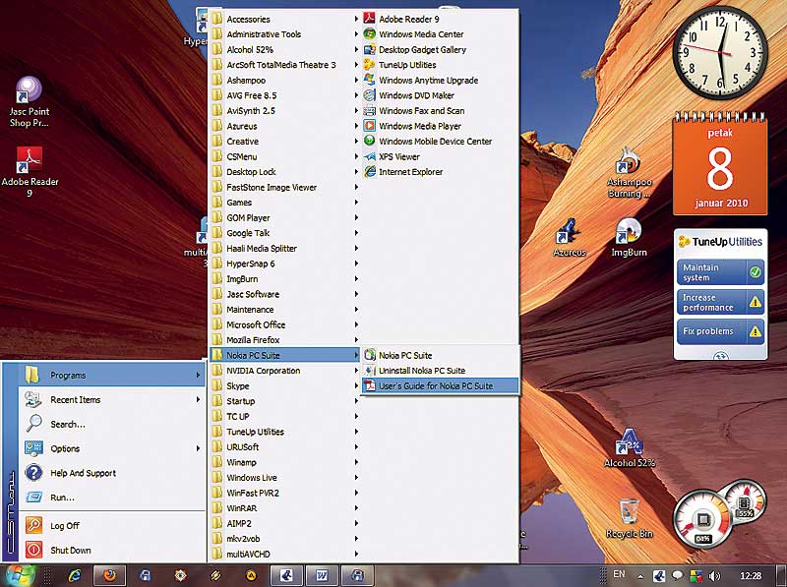Click the EN language indicator
Image resolution: width=787 pixels, height=587 pixels.
click(x=619, y=574)
